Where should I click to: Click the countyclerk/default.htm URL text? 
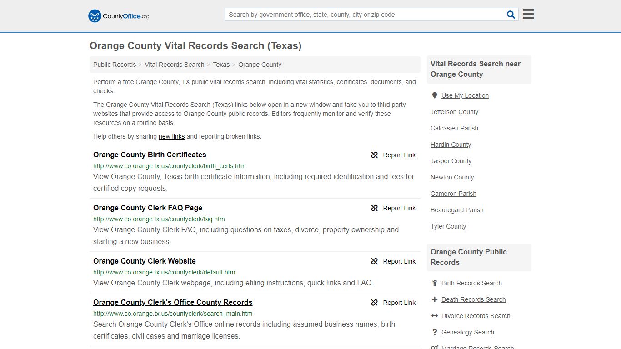(x=164, y=272)
